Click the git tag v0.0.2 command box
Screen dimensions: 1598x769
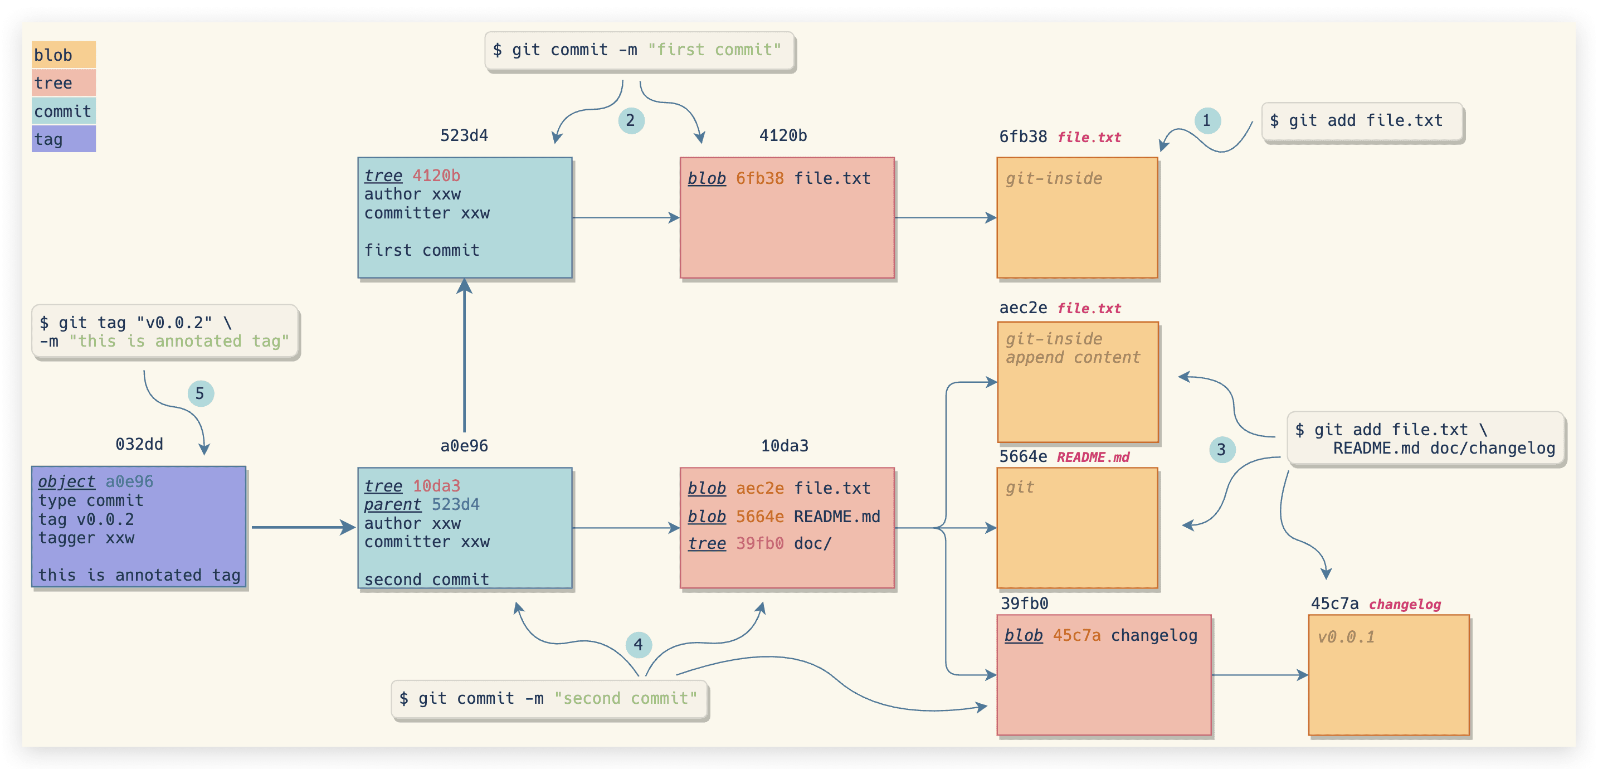165,332
